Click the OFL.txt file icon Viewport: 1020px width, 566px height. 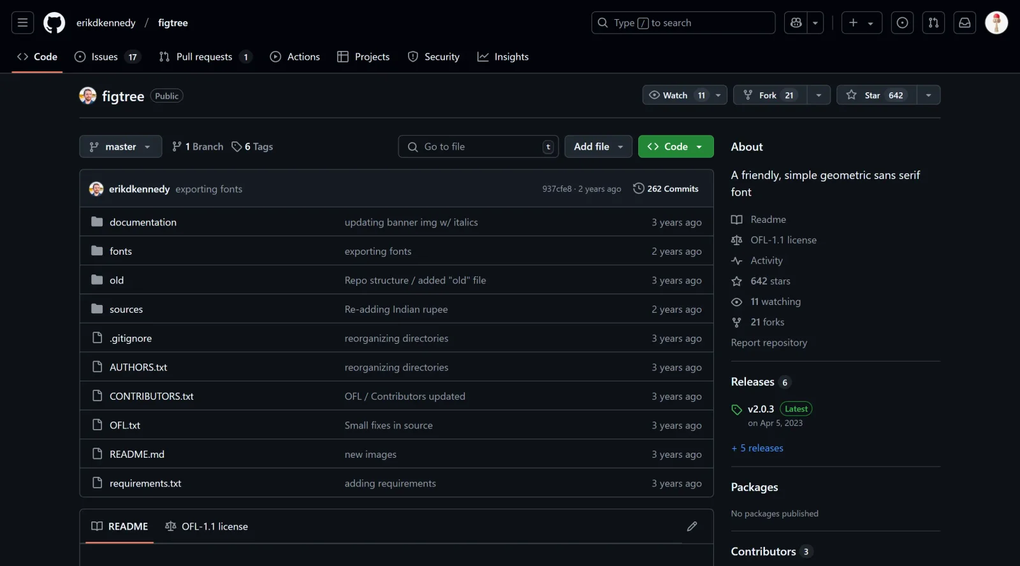coord(97,425)
